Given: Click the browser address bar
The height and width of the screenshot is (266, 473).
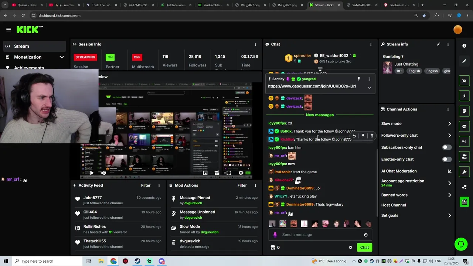Looking at the screenshot, I should tap(222, 16).
